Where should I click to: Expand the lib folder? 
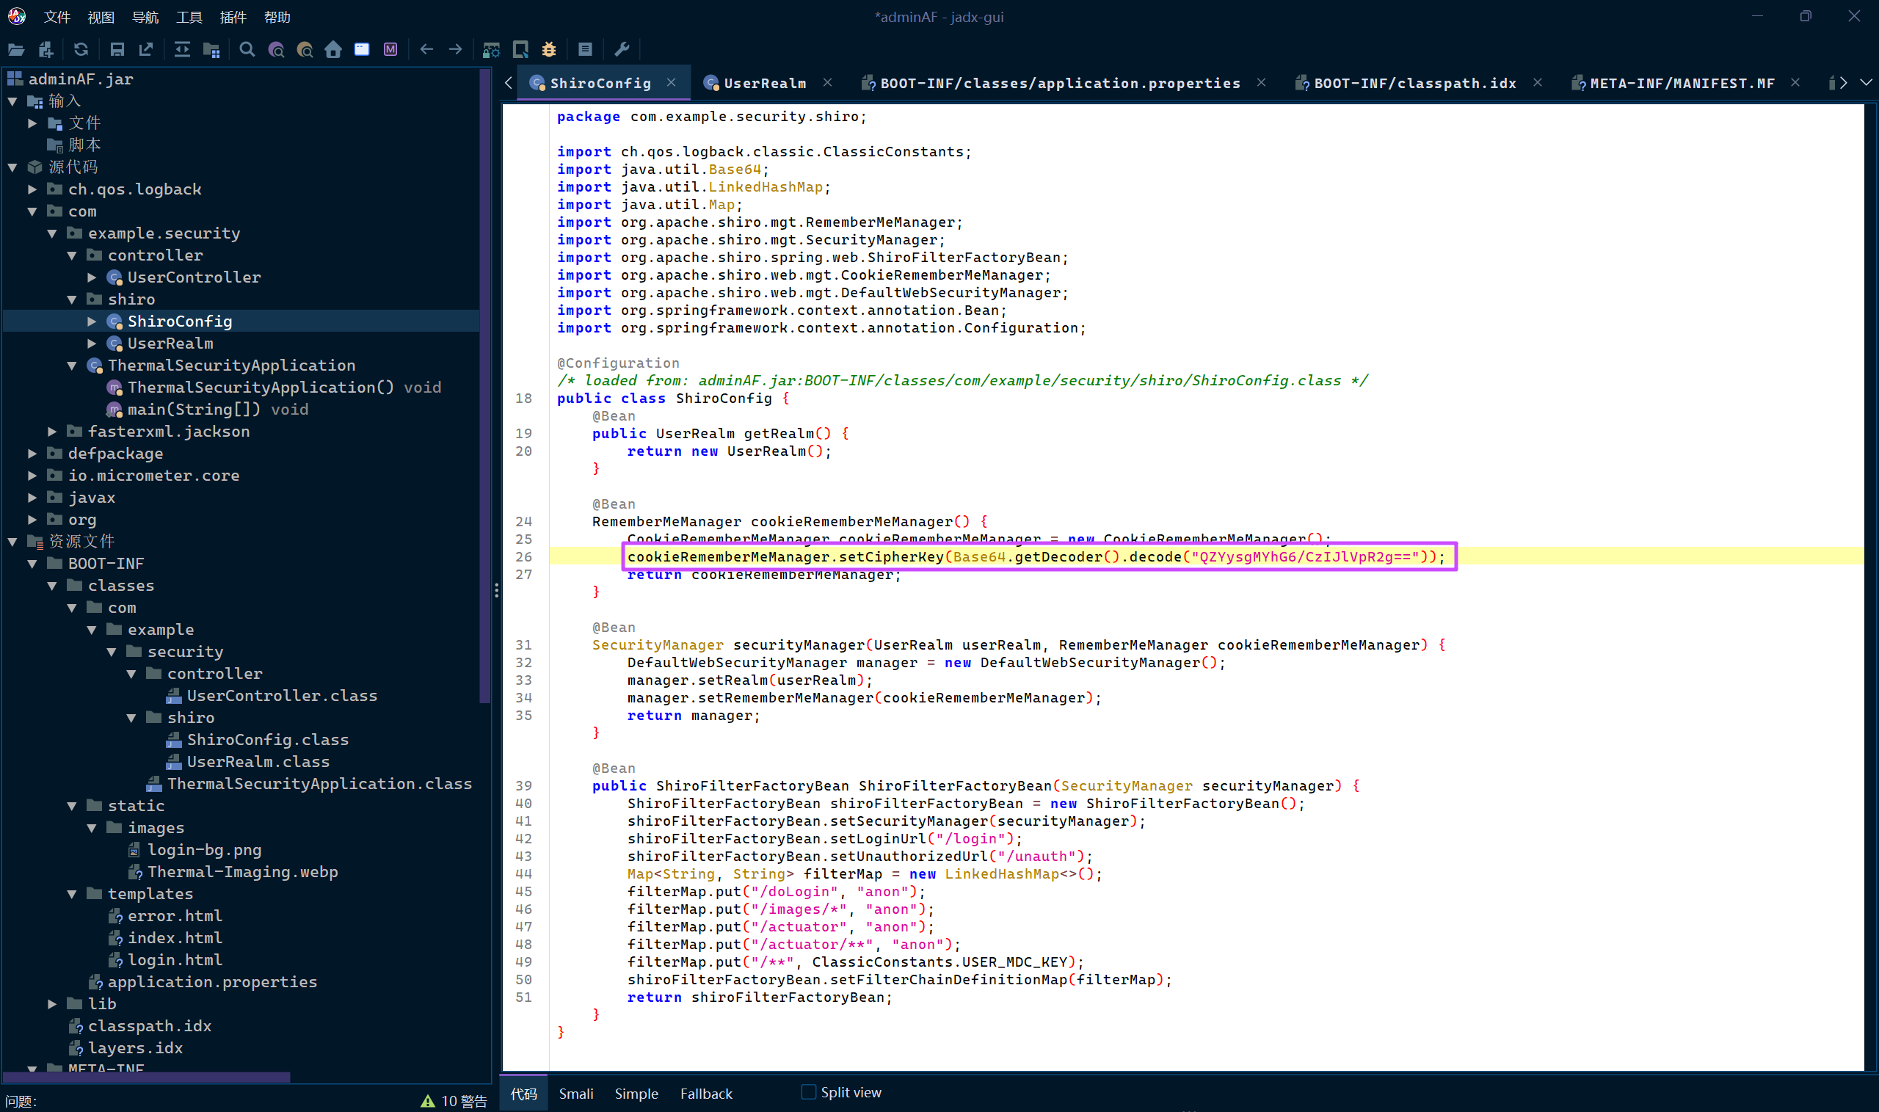pyautogui.click(x=52, y=1004)
